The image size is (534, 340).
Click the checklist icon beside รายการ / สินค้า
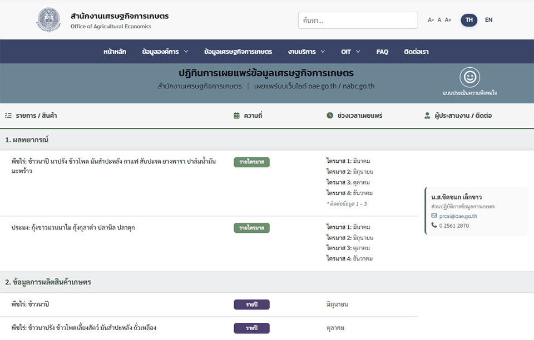[8, 116]
